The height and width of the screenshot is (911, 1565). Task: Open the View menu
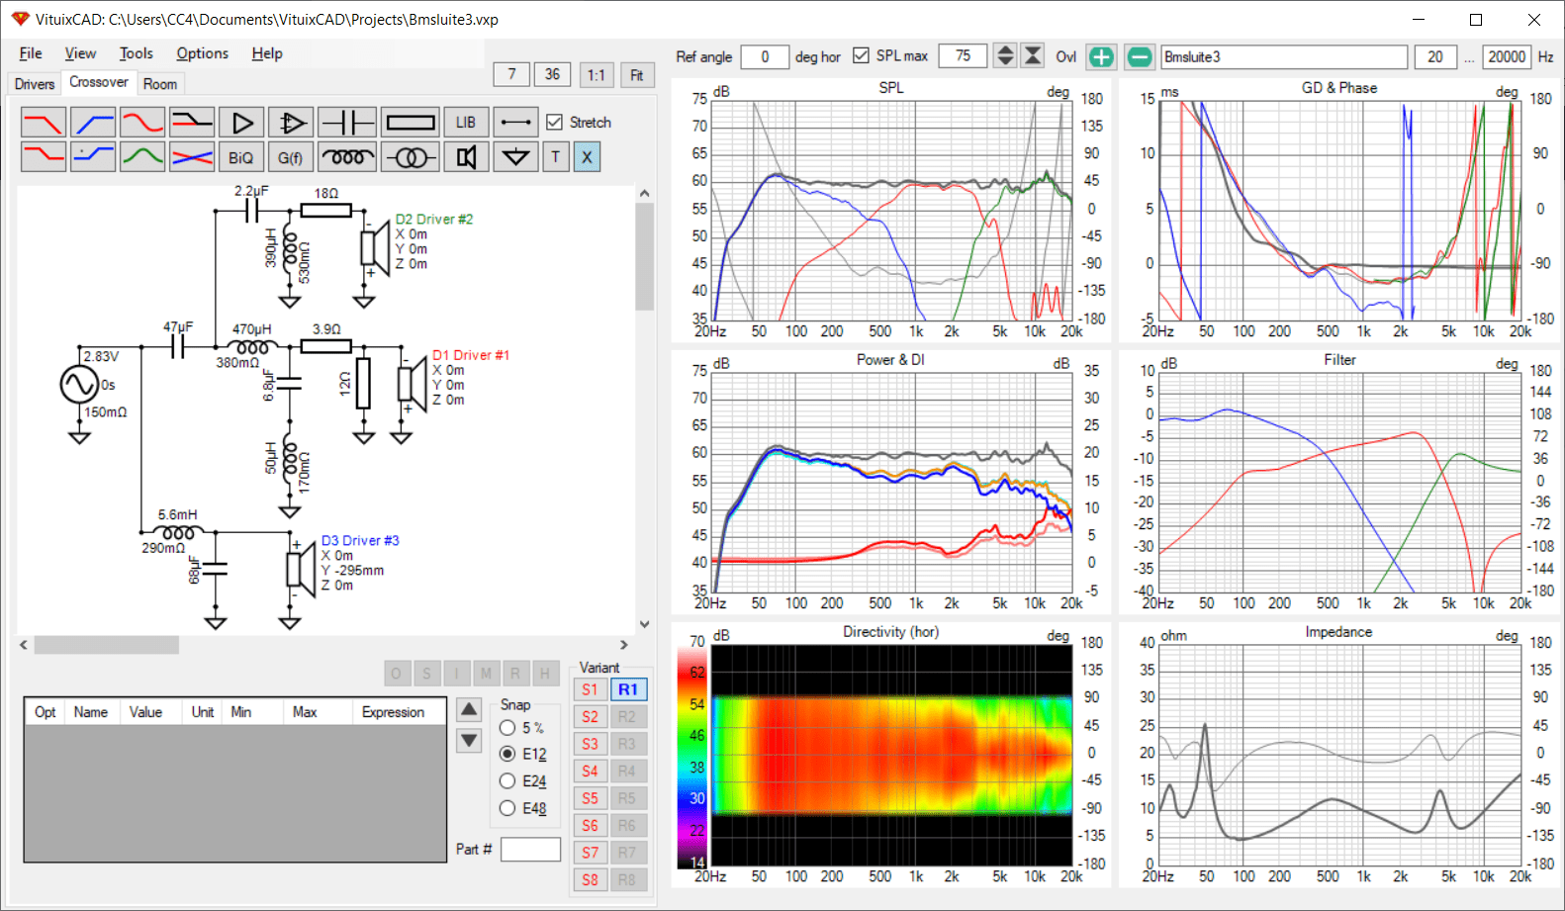click(80, 53)
